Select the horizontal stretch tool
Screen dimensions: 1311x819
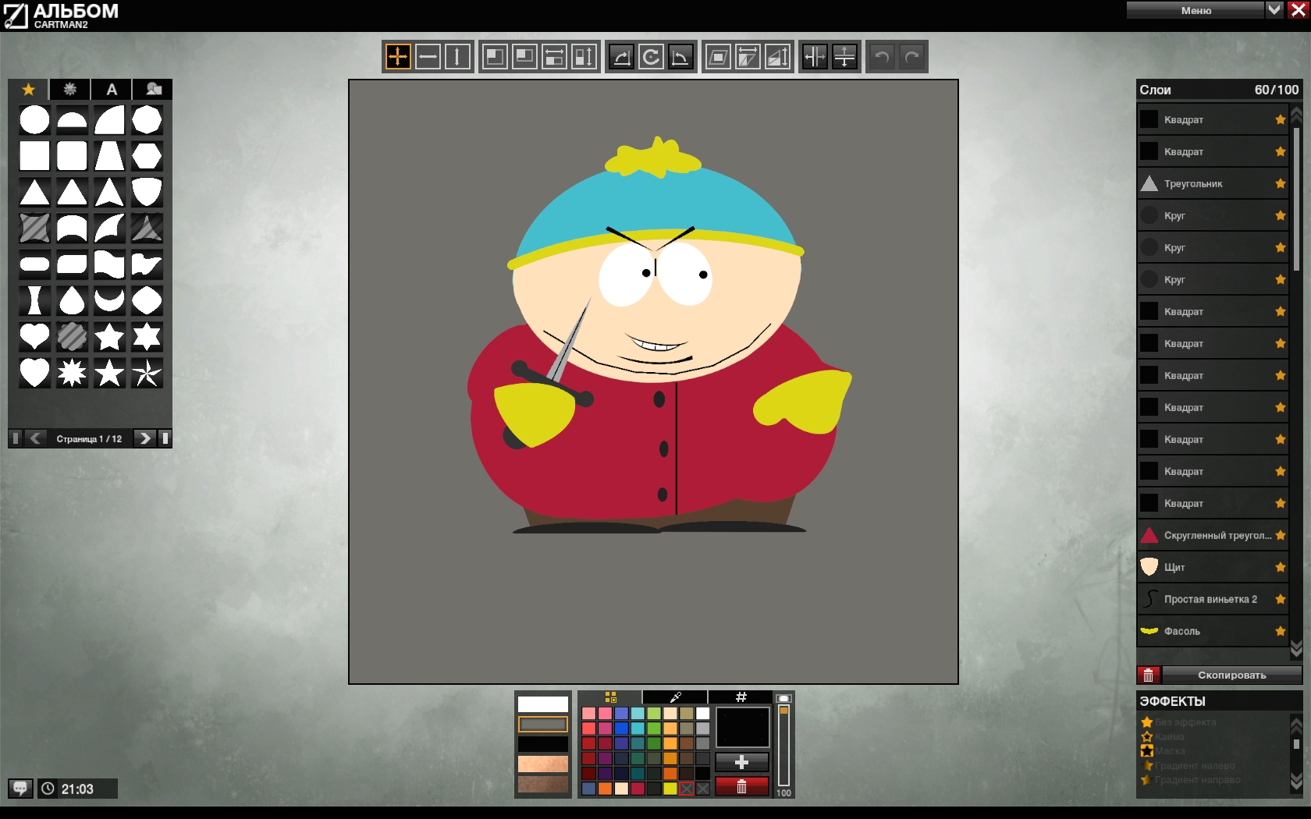pos(554,56)
